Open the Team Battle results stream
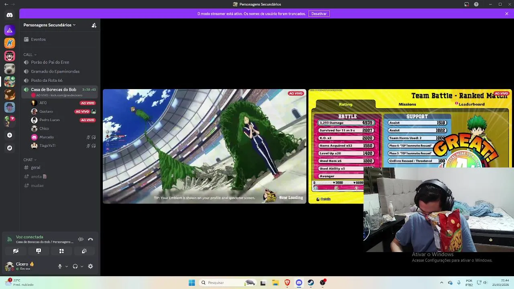This screenshot has width=514, height=289. coord(410,147)
